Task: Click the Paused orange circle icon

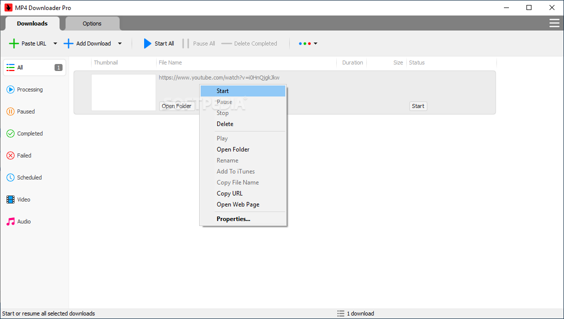Action: 11,111
